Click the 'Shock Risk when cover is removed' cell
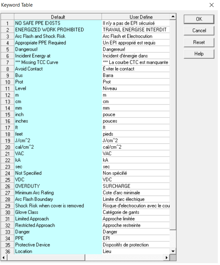Viewport: 220px width, 265px height. (58, 206)
